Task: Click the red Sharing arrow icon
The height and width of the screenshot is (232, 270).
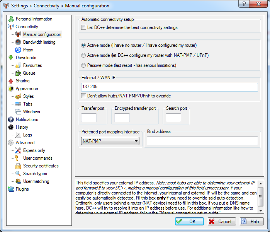Action: point(11,81)
